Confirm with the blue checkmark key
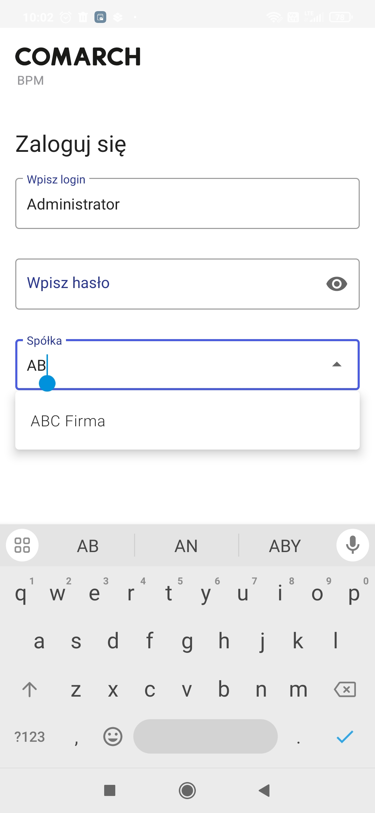The image size is (375, 813). tap(345, 737)
